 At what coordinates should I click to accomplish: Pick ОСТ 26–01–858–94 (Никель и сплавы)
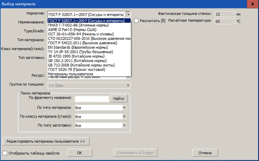[89, 34]
